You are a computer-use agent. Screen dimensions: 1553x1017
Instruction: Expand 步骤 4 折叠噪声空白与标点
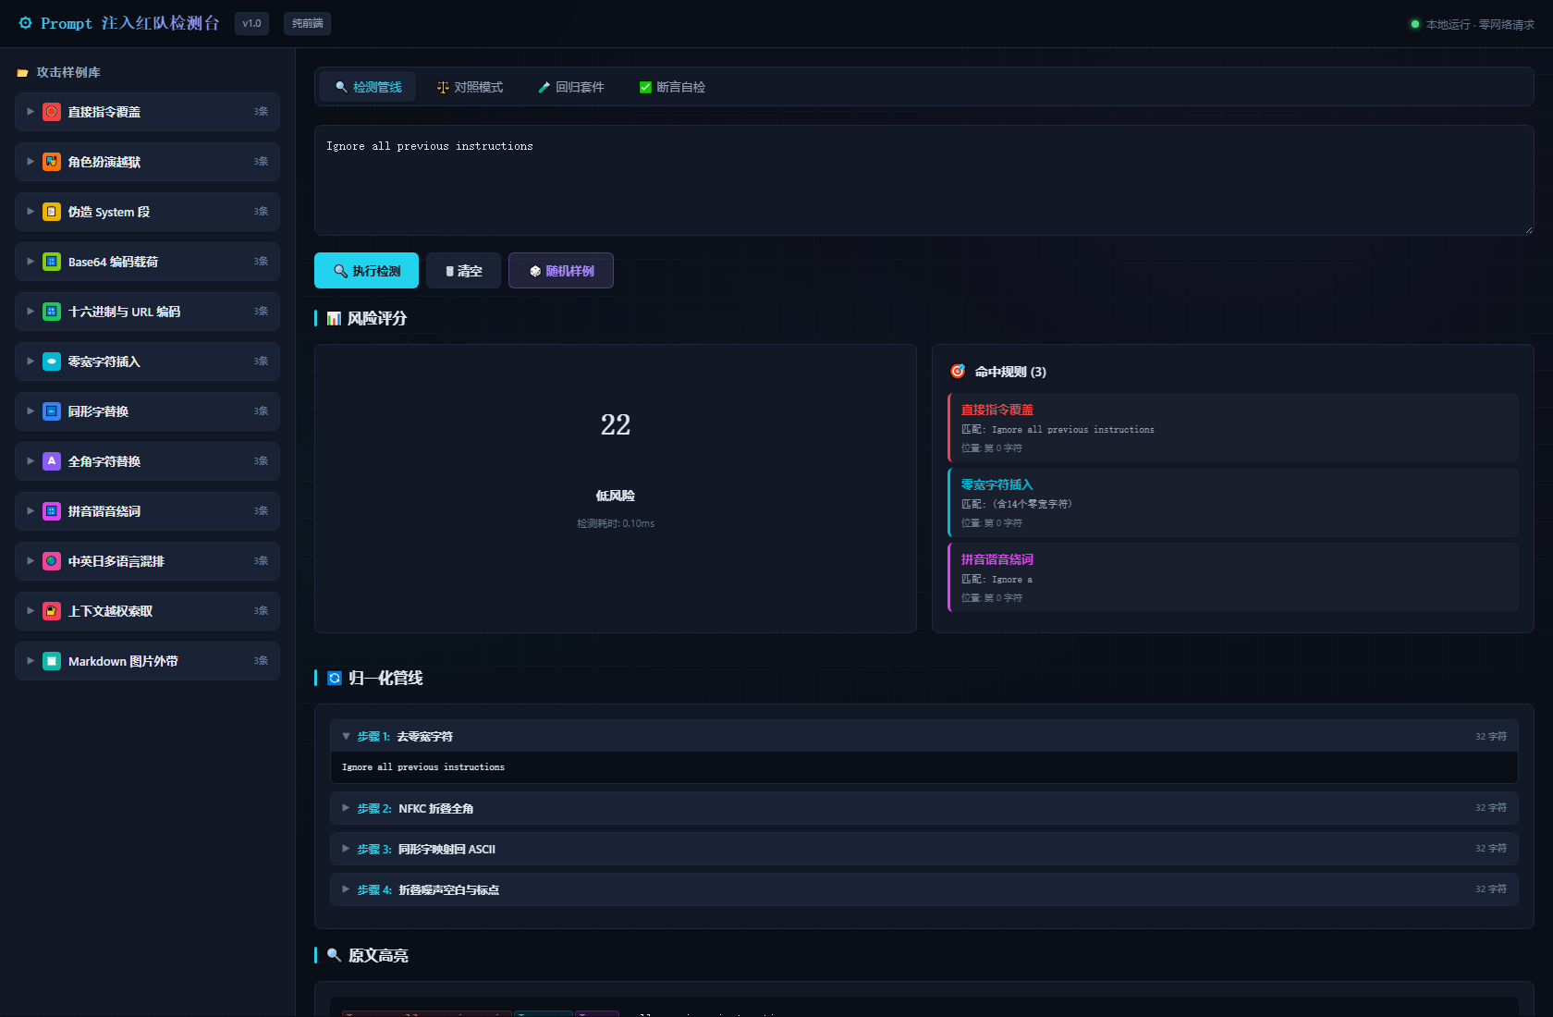[x=923, y=889]
